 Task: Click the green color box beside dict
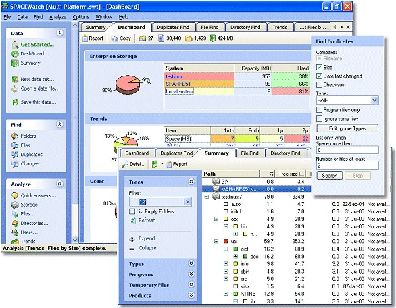pos(236,249)
